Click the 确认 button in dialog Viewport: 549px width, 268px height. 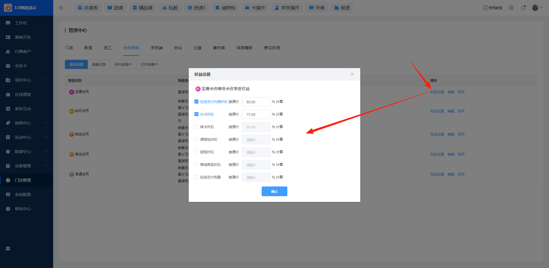click(274, 191)
